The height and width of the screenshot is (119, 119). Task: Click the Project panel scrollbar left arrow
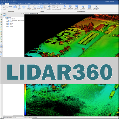(x=4, y=116)
